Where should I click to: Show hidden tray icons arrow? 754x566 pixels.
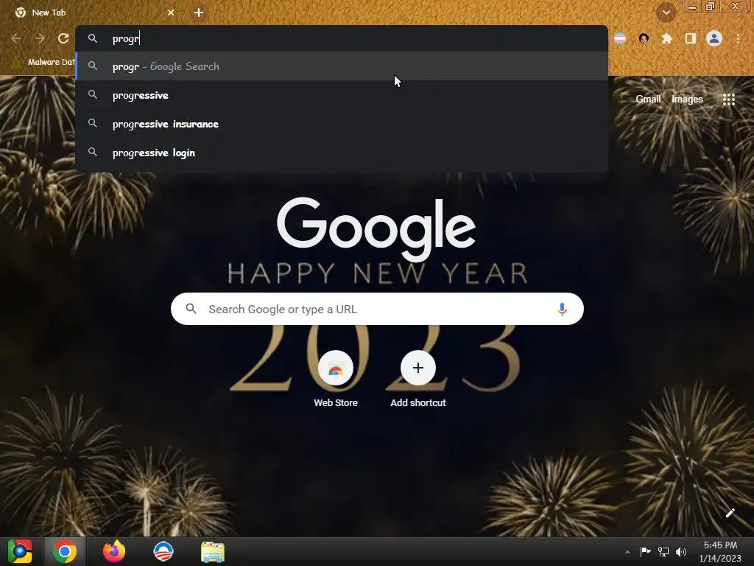click(627, 552)
